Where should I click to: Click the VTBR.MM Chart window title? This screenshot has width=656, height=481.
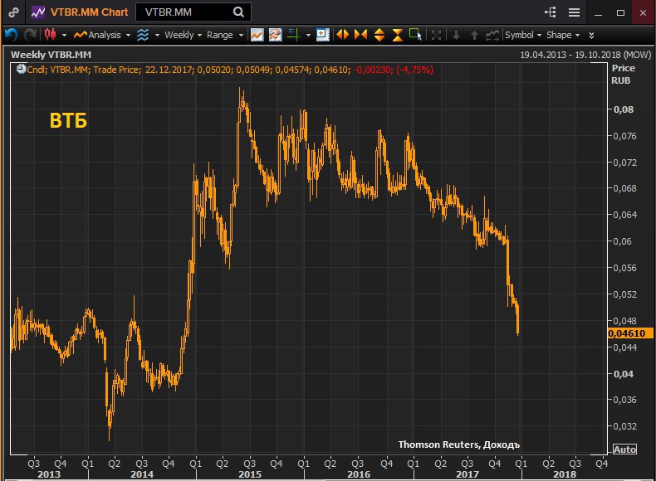coord(89,12)
